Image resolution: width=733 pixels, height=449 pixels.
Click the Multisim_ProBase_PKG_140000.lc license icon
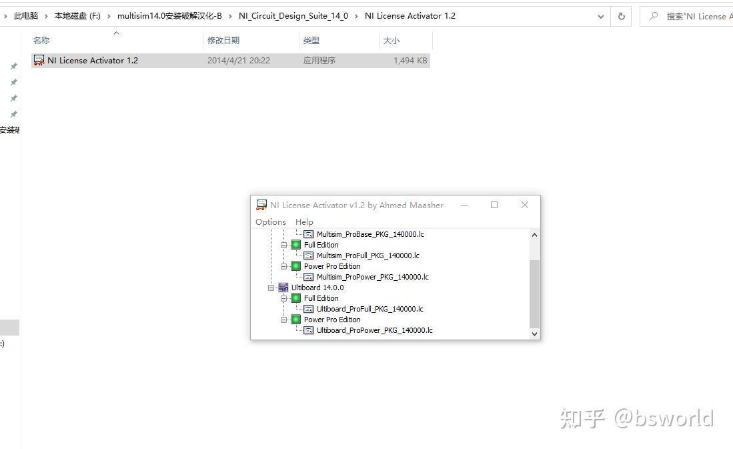pyautogui.click(x=309, y=234)
